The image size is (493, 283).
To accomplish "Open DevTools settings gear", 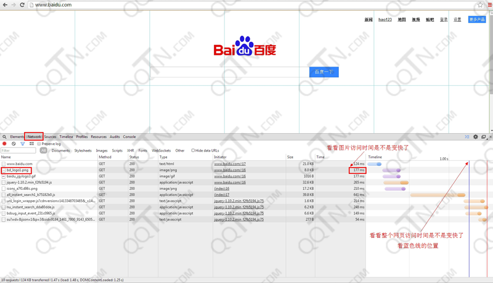I will (475, 137).
